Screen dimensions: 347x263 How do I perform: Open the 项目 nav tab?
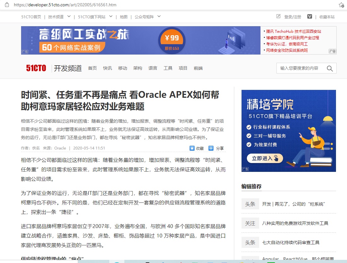tap(183, 68)
